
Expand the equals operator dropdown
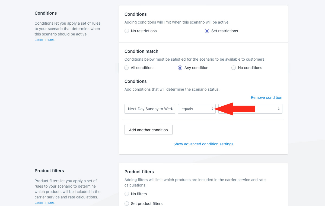pyautogui.click(x=197, y=109)
